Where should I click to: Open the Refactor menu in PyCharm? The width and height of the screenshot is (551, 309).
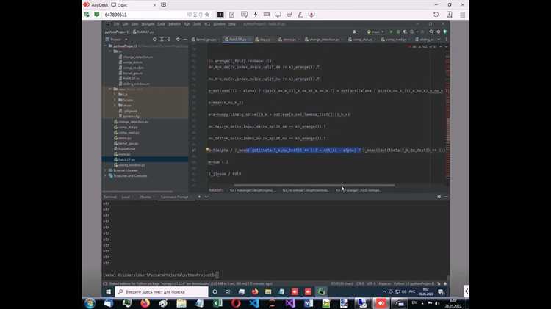[x=175, y=24]
